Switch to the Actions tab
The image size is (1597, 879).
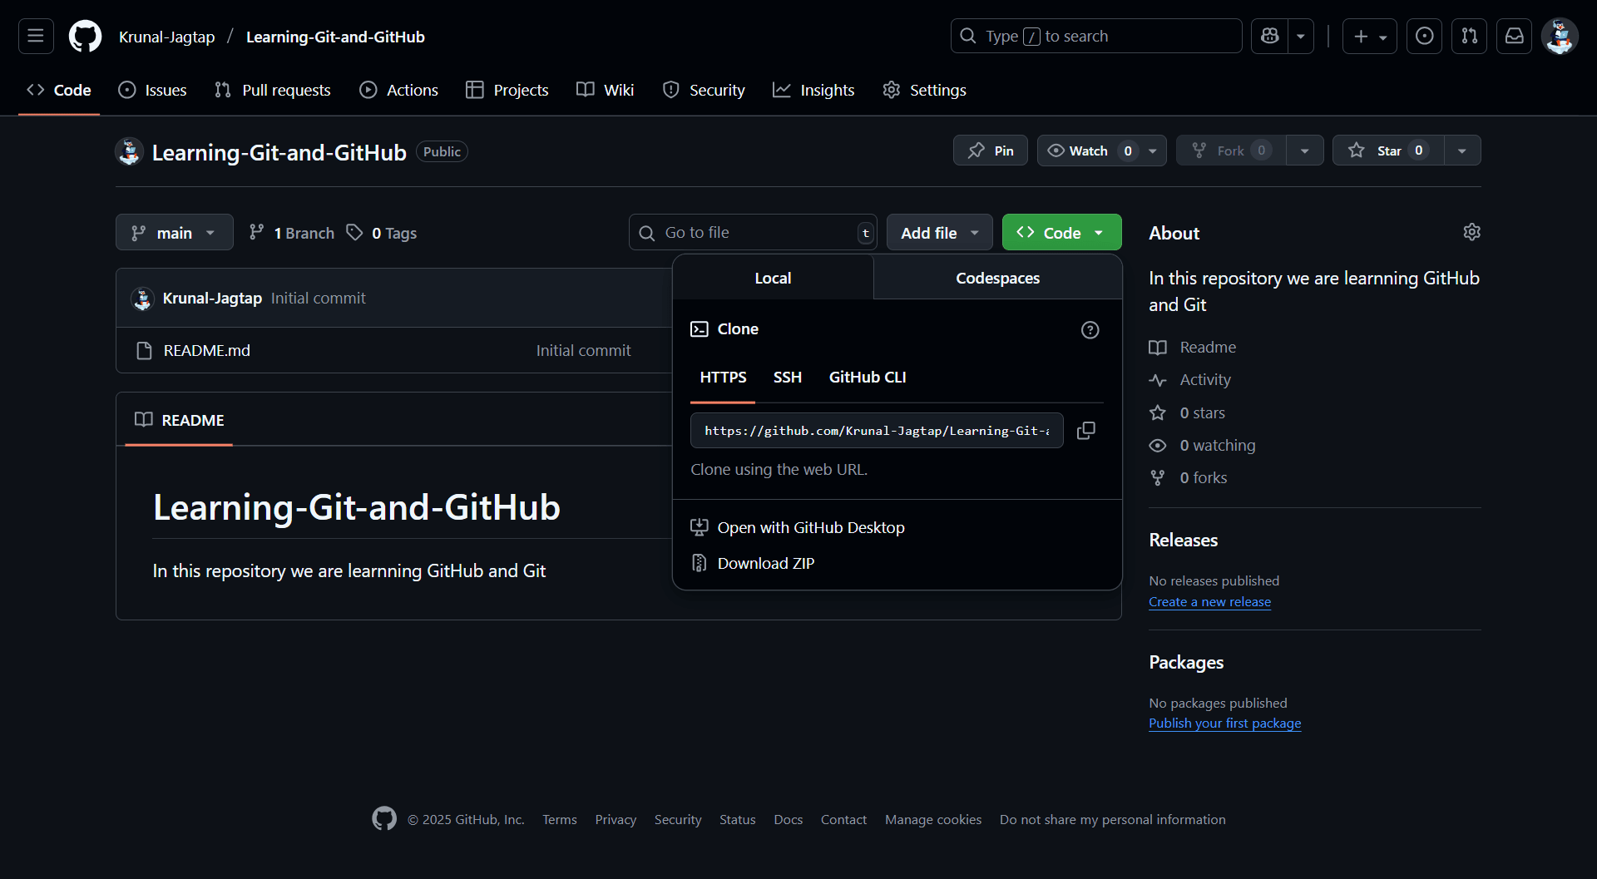click(398, 90)
